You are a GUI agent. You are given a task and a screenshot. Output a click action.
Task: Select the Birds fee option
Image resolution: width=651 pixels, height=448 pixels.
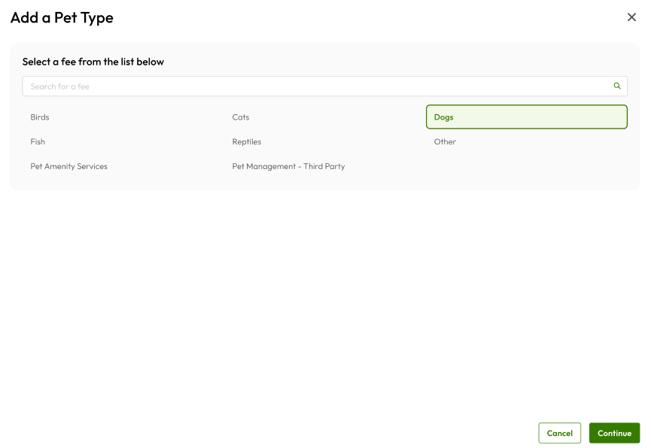tap(123, 117)
